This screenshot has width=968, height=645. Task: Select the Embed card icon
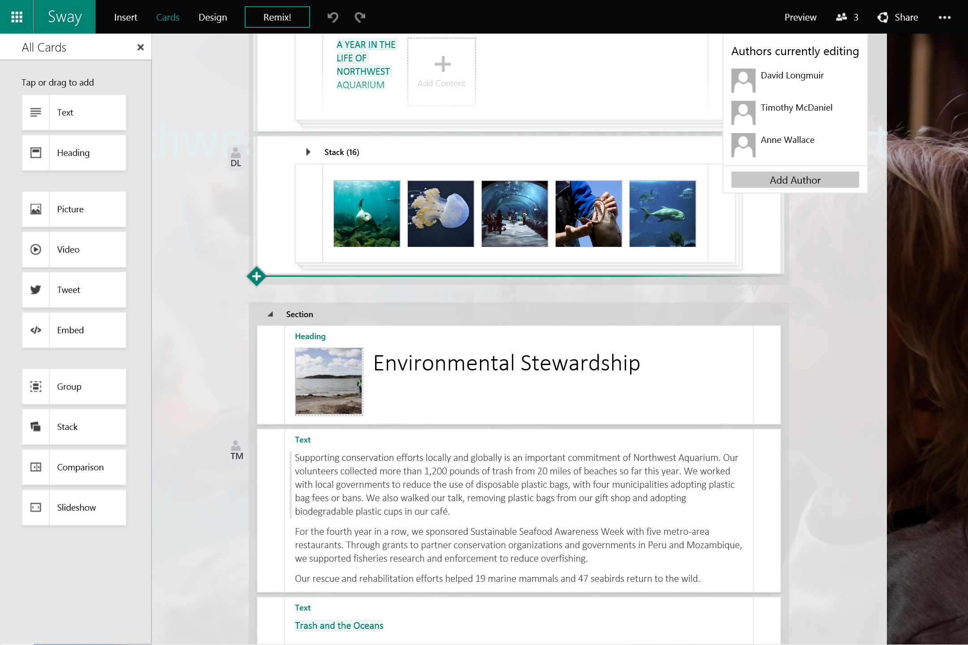click(x=36, y=330)
